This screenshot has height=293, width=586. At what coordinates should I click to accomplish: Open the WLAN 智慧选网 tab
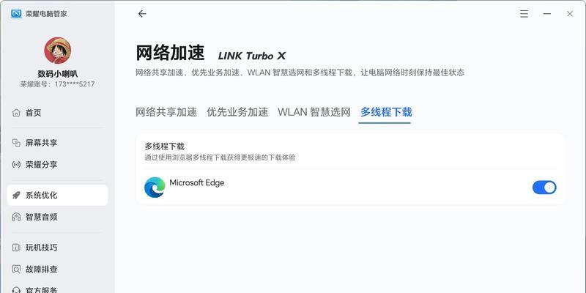click(314, 112)
